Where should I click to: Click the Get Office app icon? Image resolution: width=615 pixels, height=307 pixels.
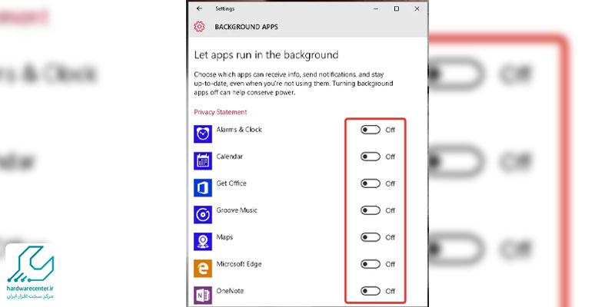203,188
